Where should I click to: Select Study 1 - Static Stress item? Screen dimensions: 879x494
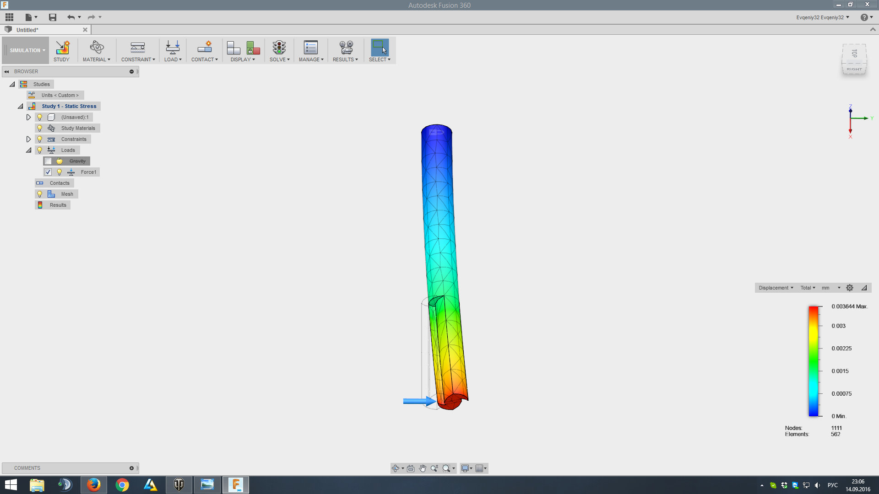[69, 106]
